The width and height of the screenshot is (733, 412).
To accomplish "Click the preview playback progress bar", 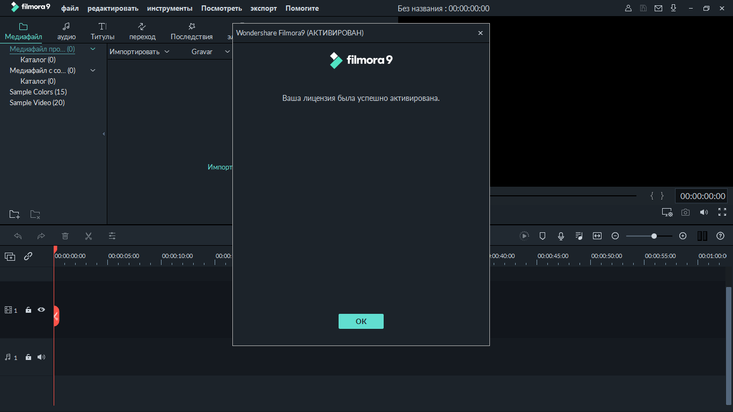I will (x=563, y=196).
